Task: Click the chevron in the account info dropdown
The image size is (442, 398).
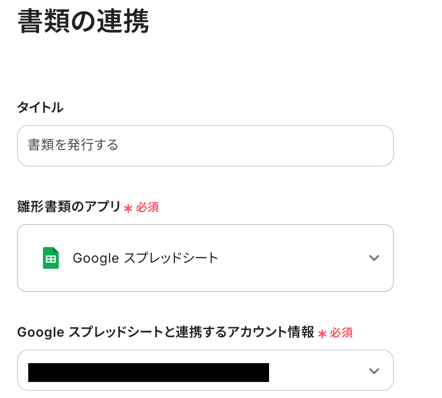Action: pos(374,371)
